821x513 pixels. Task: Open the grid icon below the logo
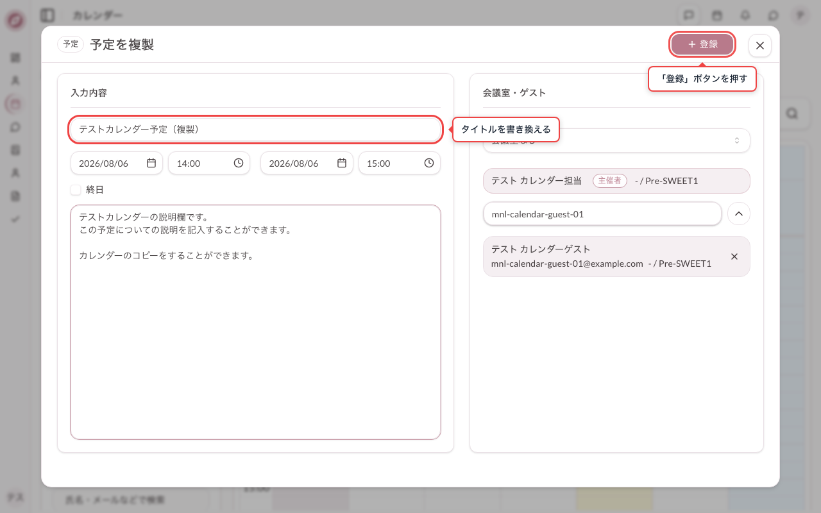coord(15,58)
